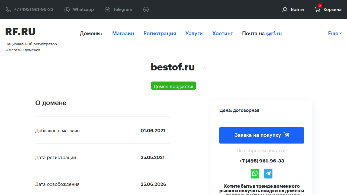Open the Регистрация menu item

tap(160, 33)
